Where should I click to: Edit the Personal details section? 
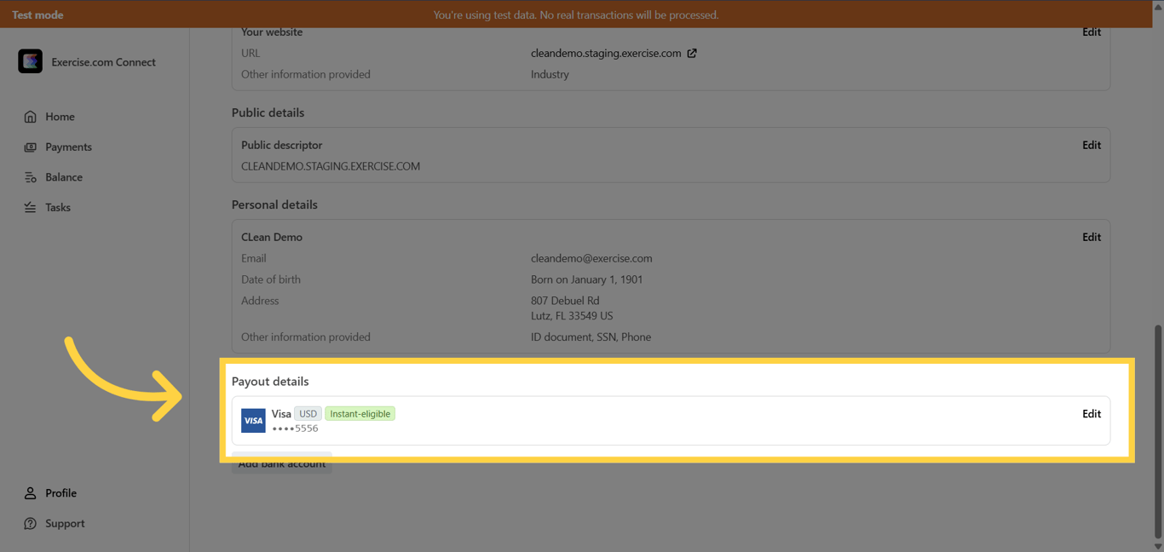[x=1092, y=237]
